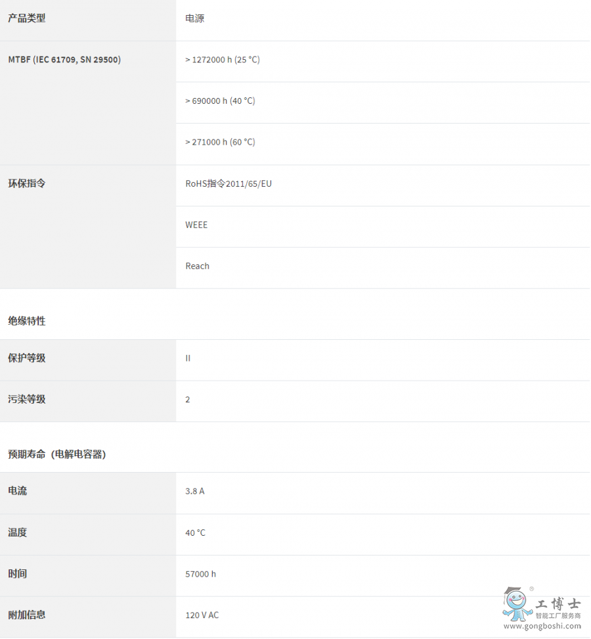Click the Reach directive entry
This screenshot has height=639, width=591.
tap(198, 266)
